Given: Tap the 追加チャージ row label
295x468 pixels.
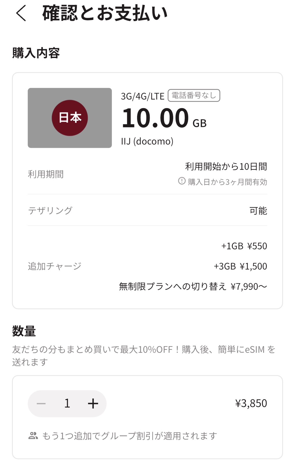Looking at the screenshot, I should click(x=55, y=266).
